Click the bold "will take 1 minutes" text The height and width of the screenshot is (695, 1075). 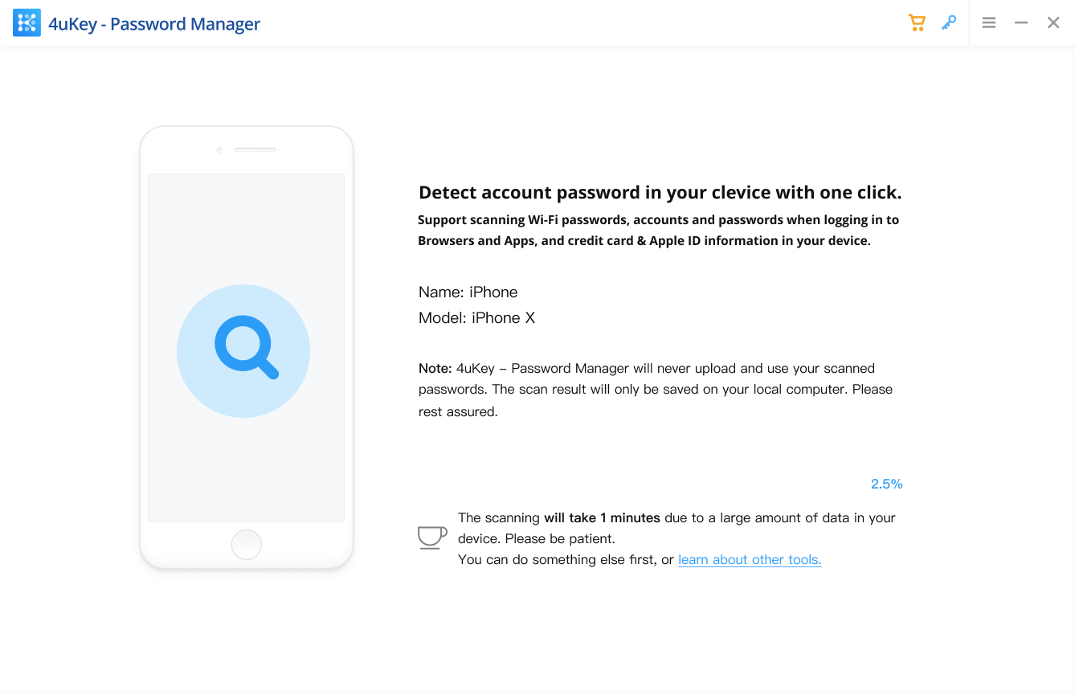[602, 518]
